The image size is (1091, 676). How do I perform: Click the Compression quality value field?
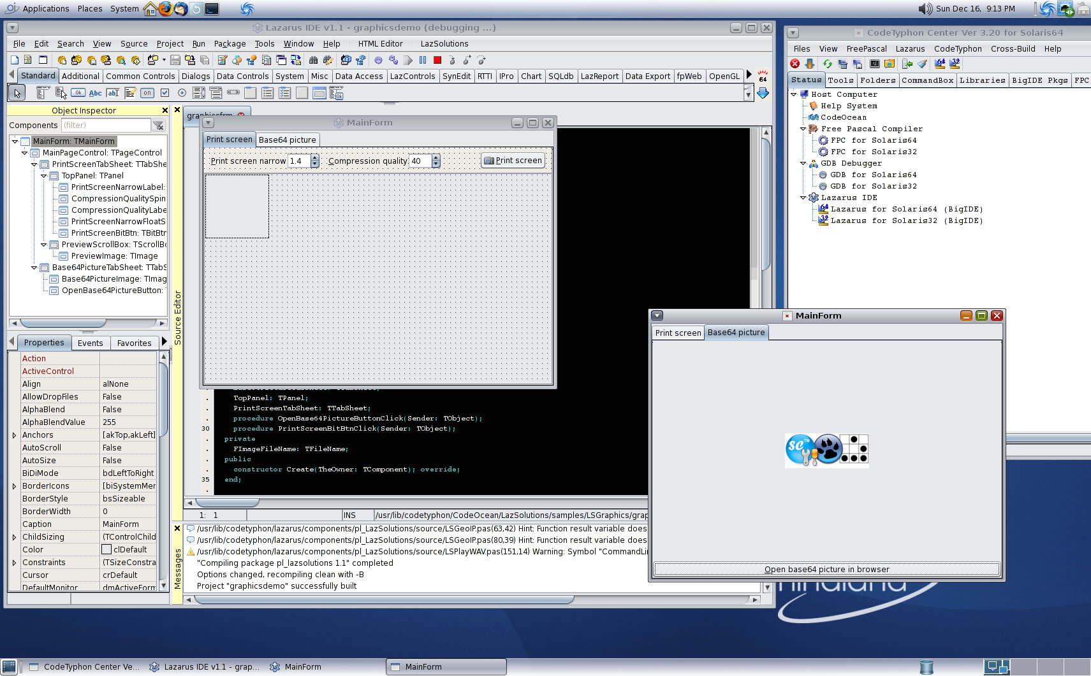click(x=420, y=161)
